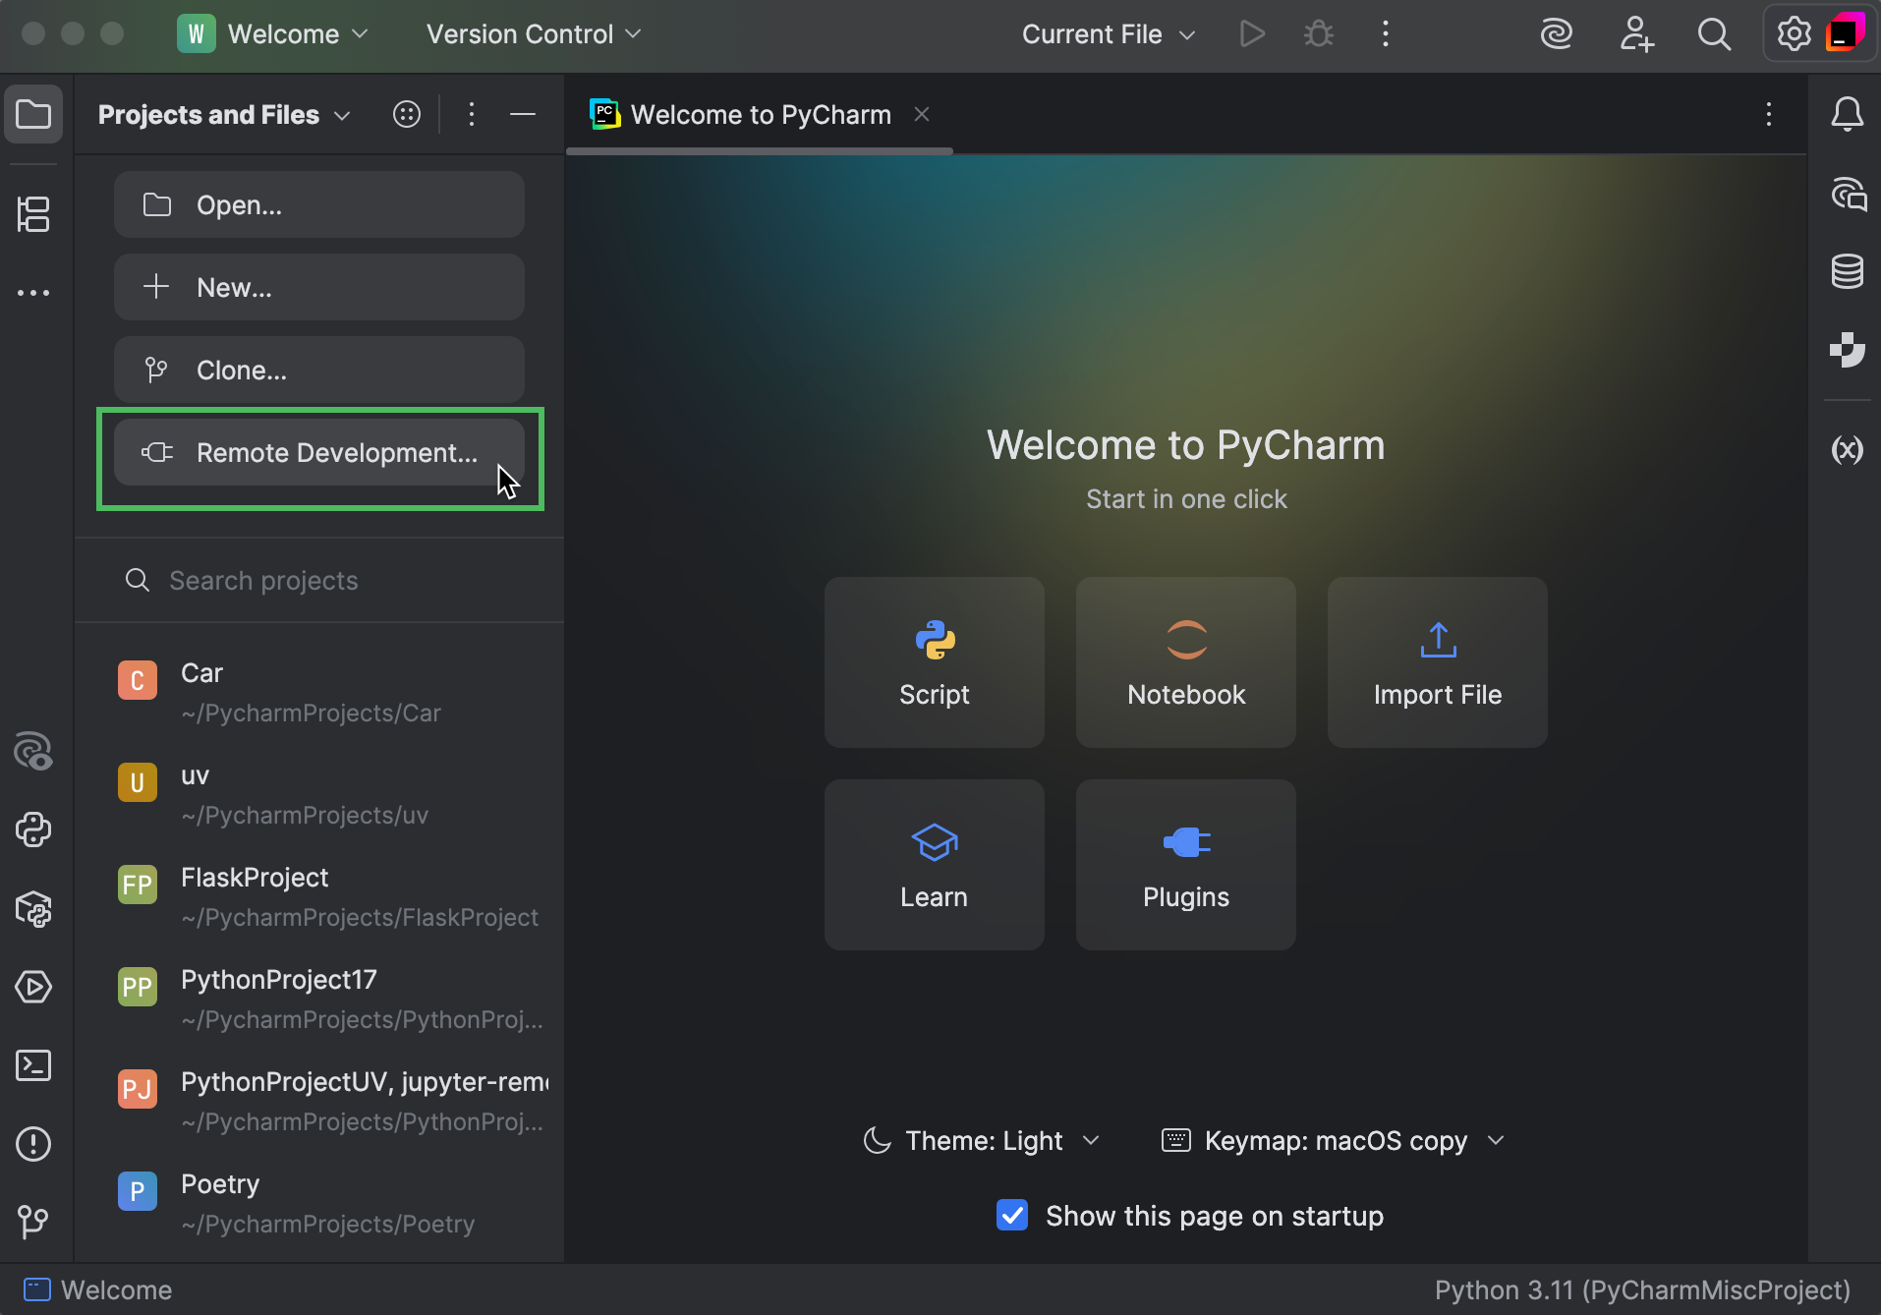Open the Search Everywhere magnifier icon
The image size is (1881, 1315).
[x=1714, y=32]
